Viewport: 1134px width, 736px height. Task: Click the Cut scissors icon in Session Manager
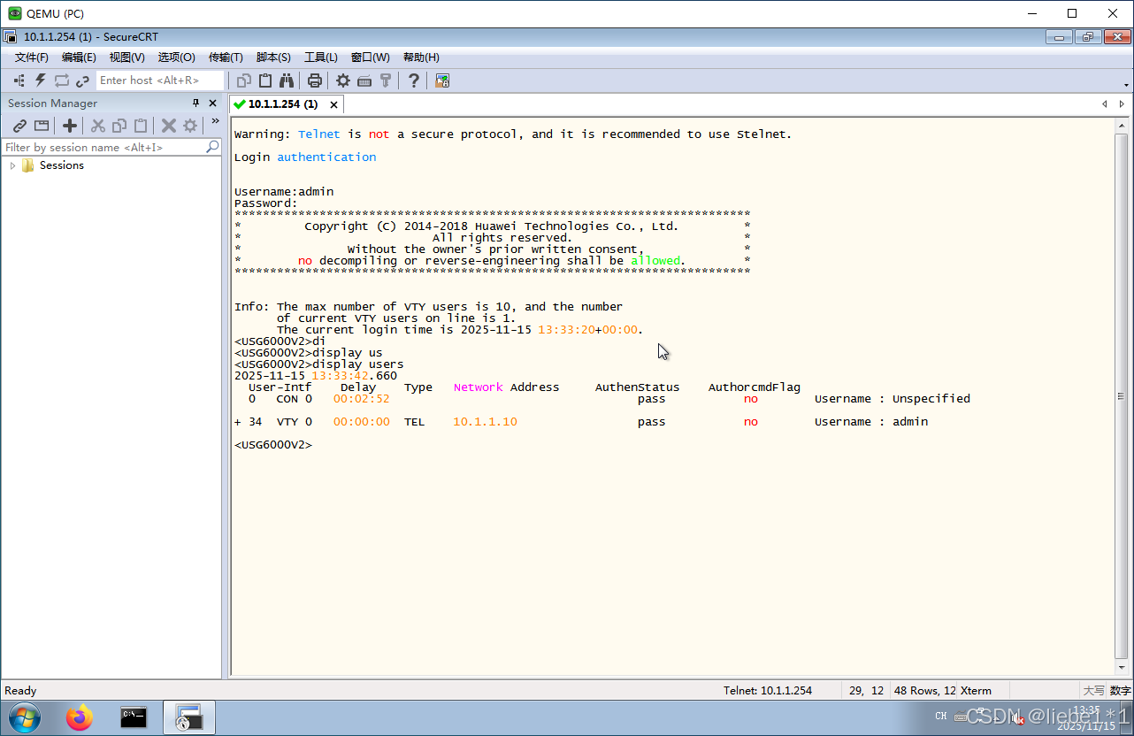point(98,126)
